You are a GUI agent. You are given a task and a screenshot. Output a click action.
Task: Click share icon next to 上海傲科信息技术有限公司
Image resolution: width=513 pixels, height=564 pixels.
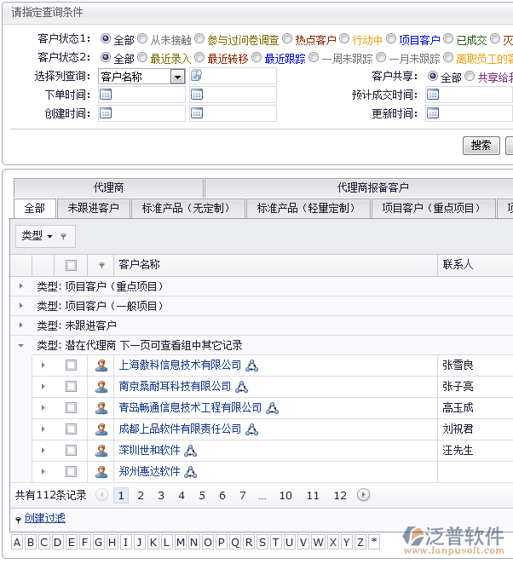(251, 365)
